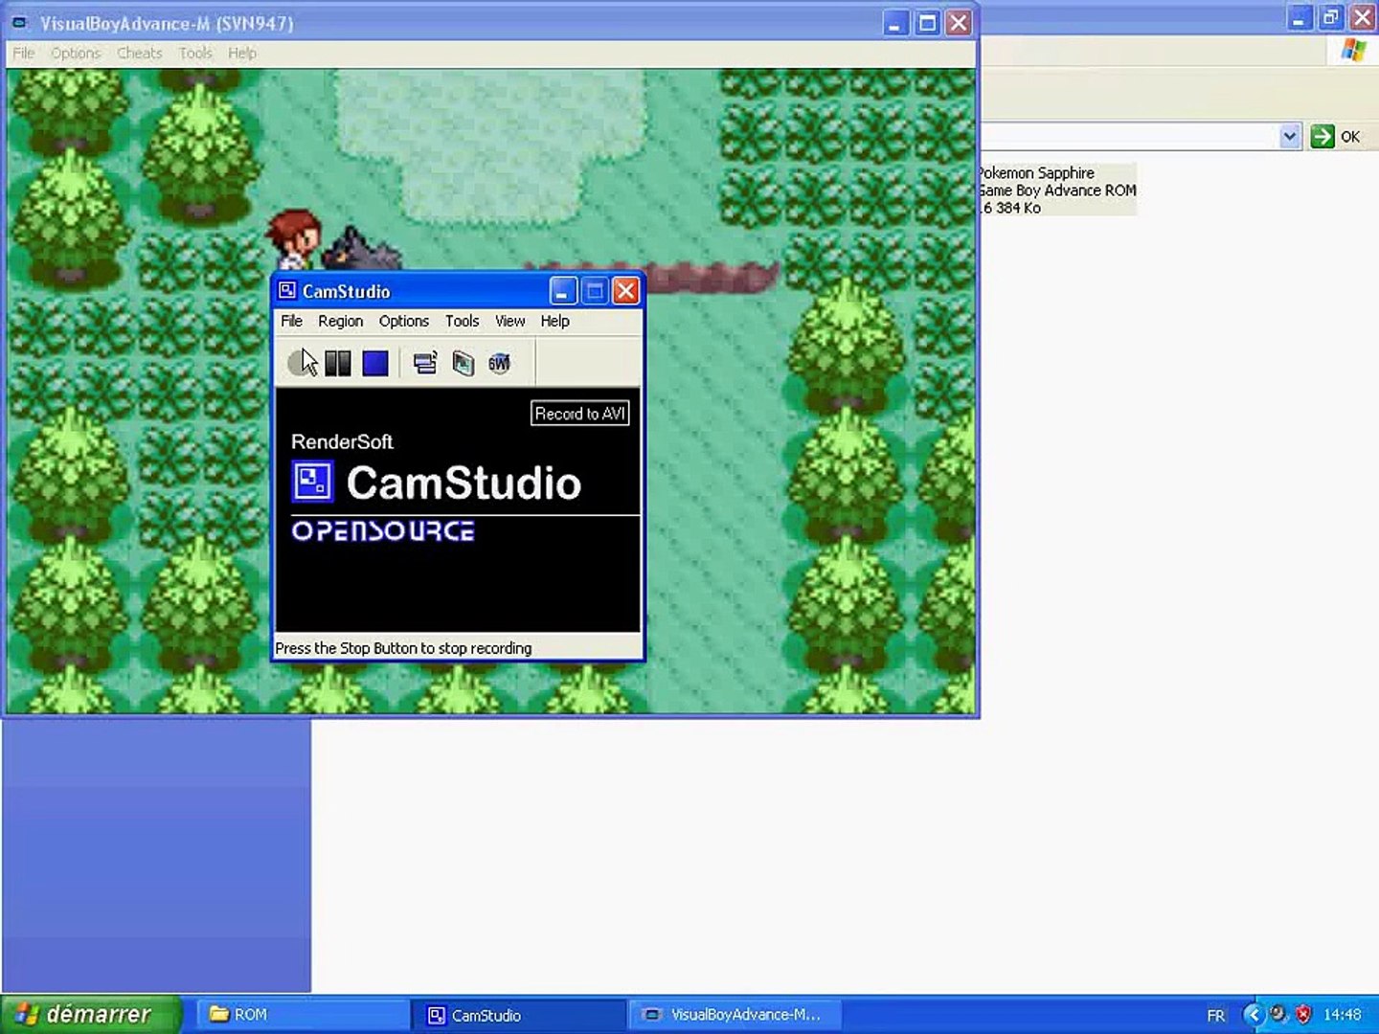Switch to CamStudio taskbar button
This screenshot has width=1379, height=1034.
pyautogui.click(x=518, y=1015)
